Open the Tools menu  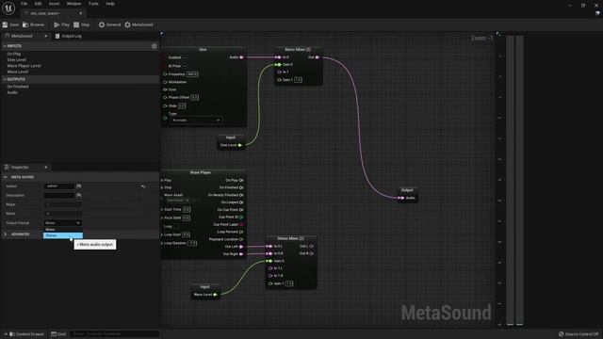pyautogui.click(x=93, y=4)
